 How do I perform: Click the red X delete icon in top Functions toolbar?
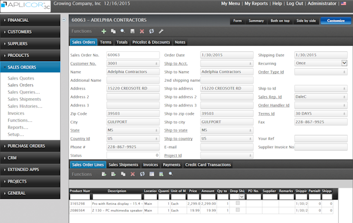[x=142, y=31]
